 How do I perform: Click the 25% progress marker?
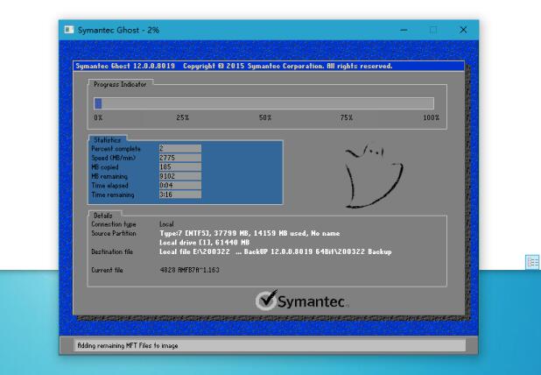(x=182, y=117)
